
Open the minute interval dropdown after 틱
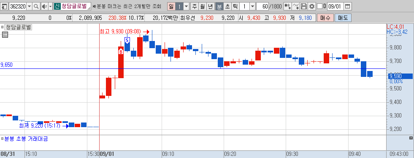[x=252, y=6]
